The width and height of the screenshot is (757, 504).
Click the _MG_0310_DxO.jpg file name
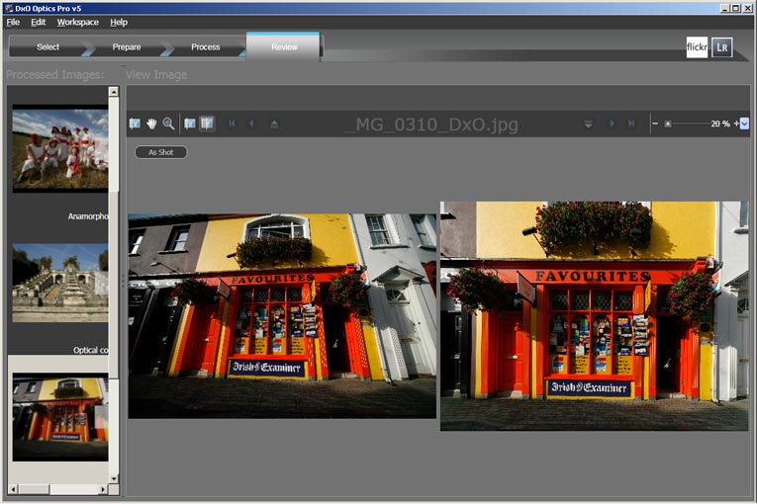point(431,125)
